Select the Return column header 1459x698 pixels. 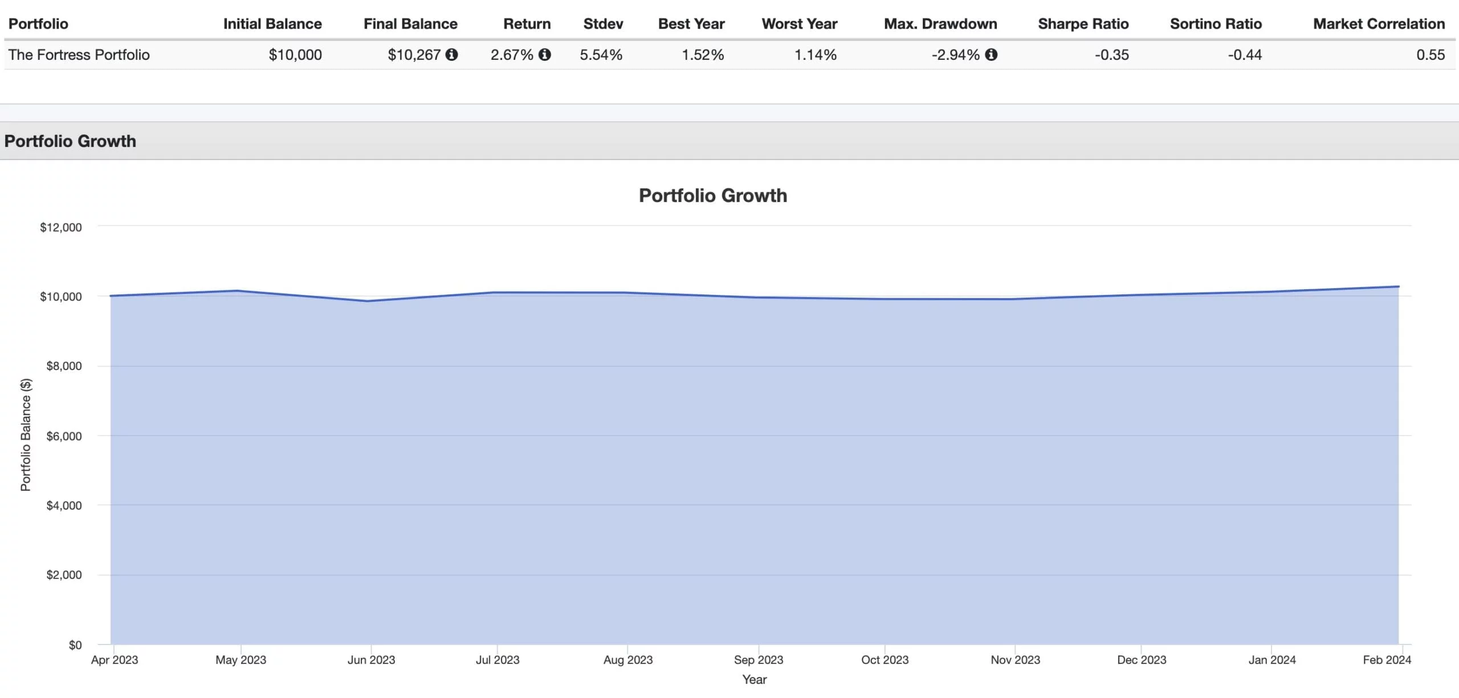coord(527,24)
